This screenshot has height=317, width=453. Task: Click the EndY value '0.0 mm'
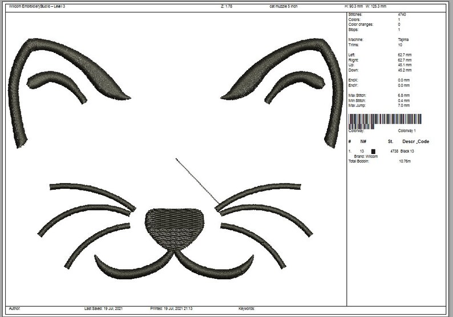[x=404, y=86]
